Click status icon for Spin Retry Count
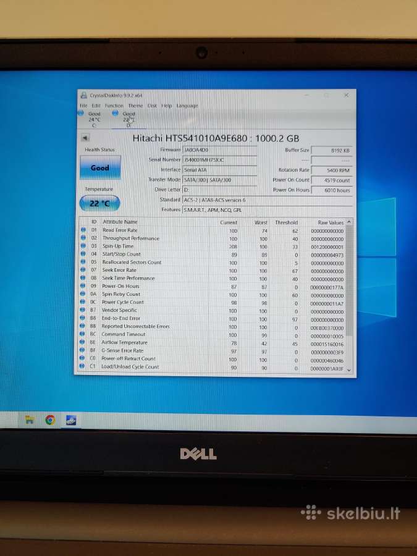The image size is (417, 556). [x=83, y=294]
